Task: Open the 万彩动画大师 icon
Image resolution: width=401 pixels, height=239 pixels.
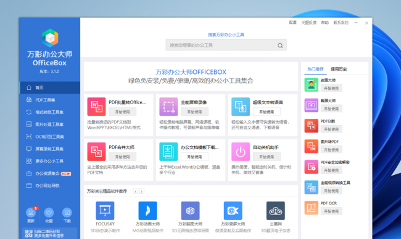Action: click(x=148, y=211)
